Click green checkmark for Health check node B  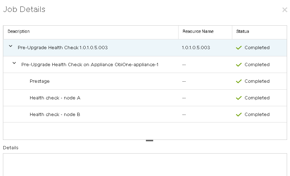coord(238,115)
